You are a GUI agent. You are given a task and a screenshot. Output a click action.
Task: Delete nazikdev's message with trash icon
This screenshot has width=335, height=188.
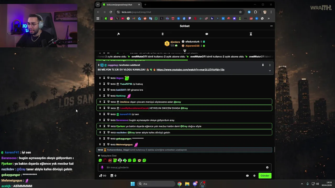point(100,132)
